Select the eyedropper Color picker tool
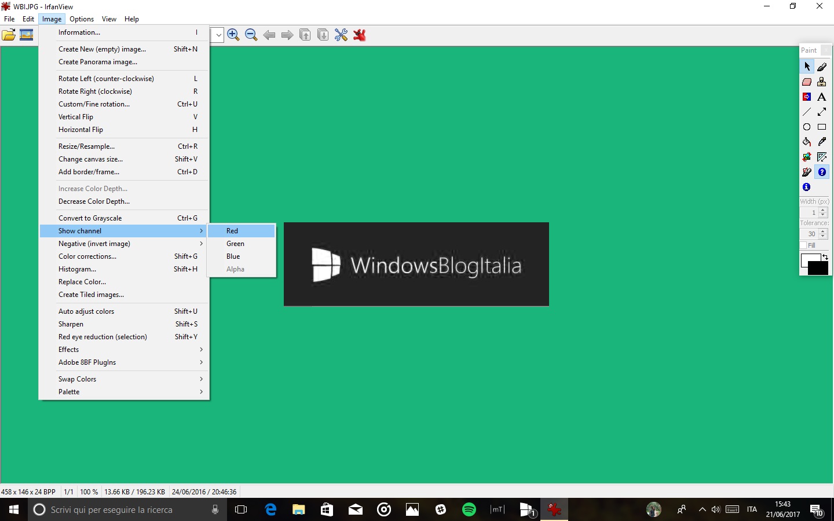 (822, 142)
